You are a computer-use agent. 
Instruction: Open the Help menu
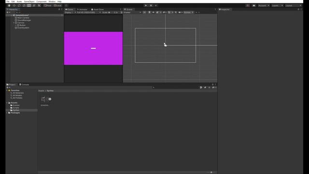tap(59, 1)
